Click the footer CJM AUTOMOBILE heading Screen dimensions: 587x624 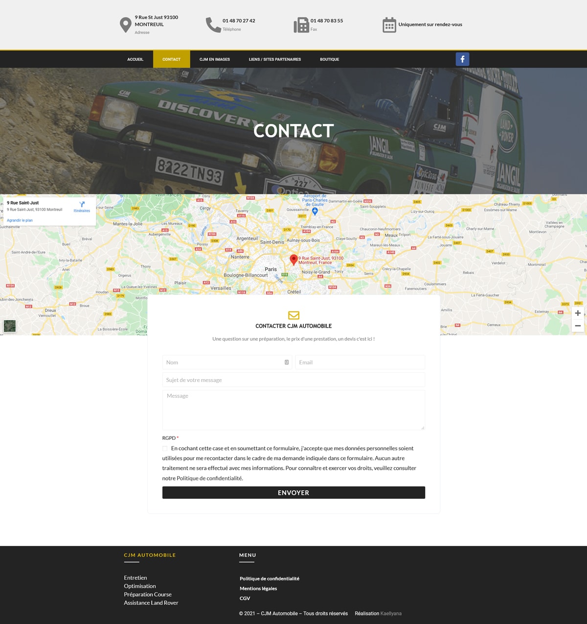click(150, 555)
